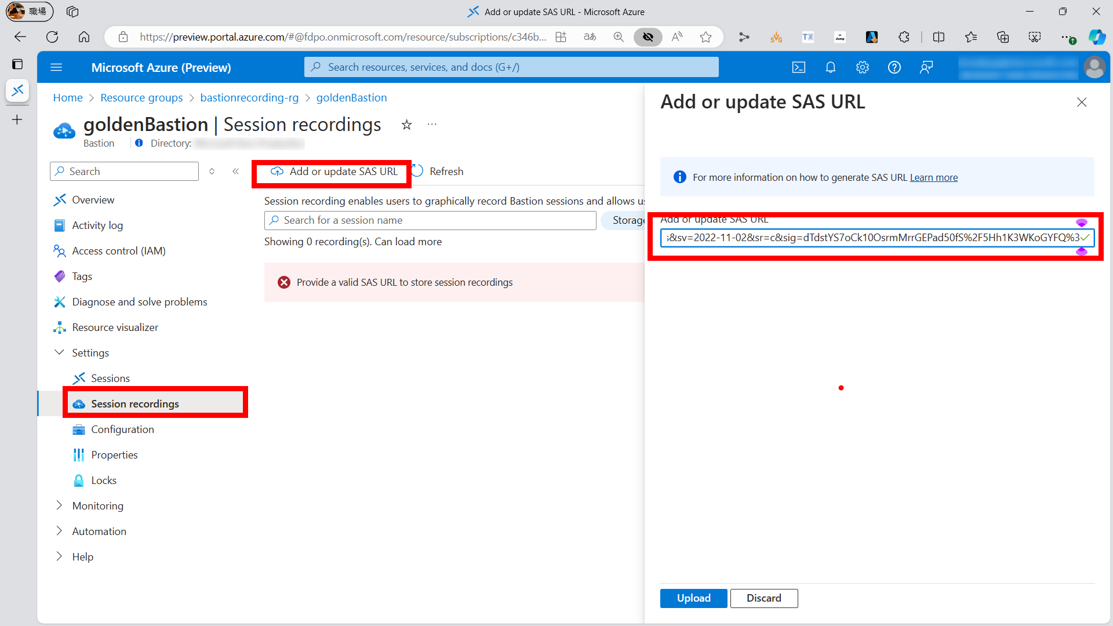Open the Configuration menu item
This screenshot has height=626, width=1113.
tap(122, 430)
